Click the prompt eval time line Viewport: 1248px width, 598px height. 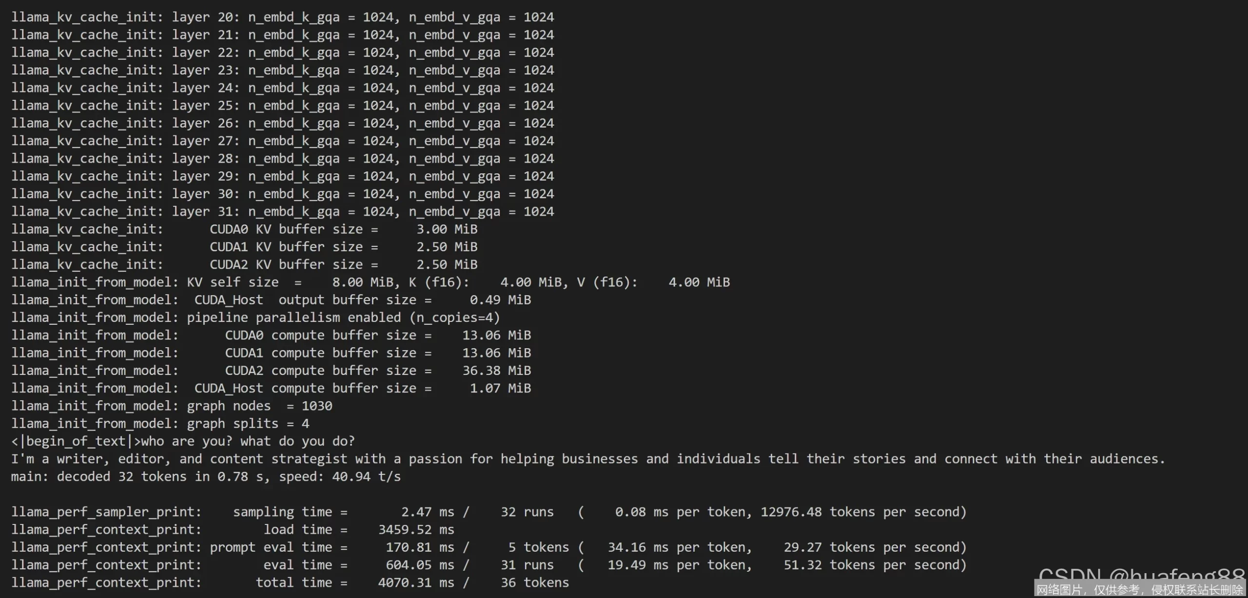click(x=488, y=547)
